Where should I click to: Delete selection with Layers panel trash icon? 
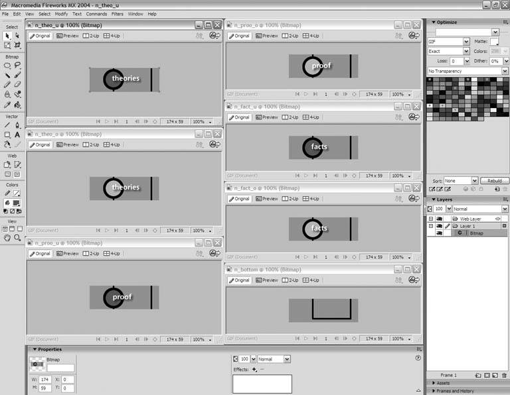[x=505, y=375]
